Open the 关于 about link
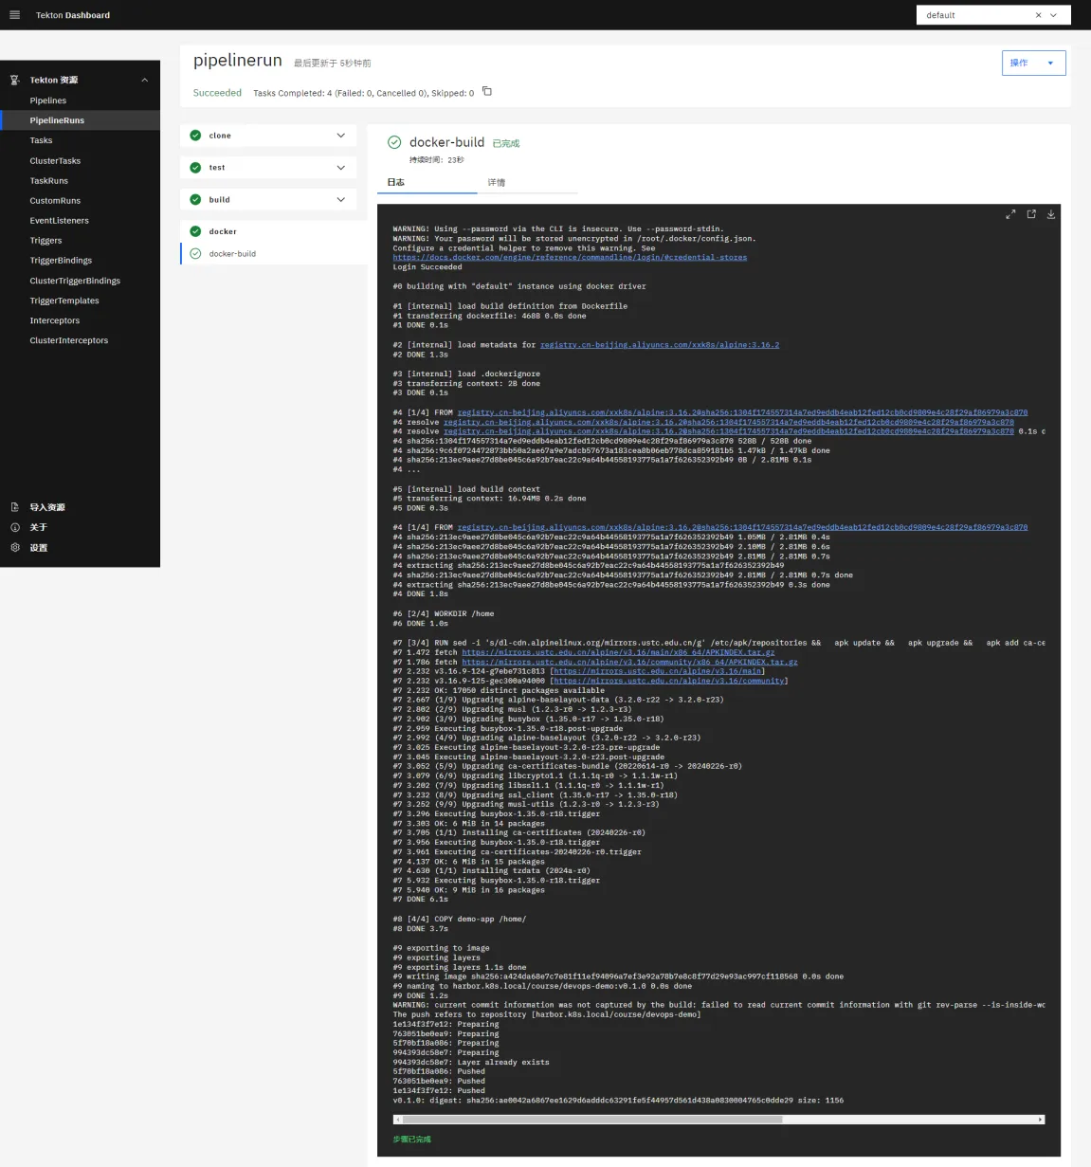This screenshot has height=1167, width=1091. pos(38,527)
